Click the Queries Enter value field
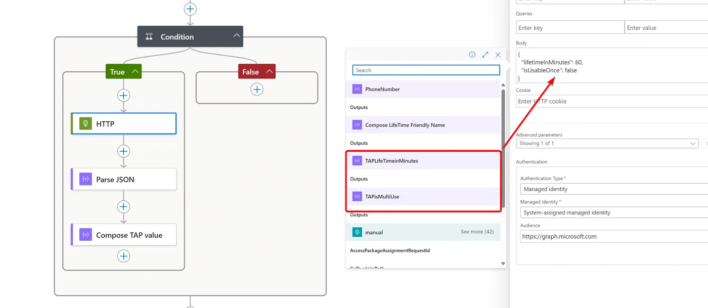This screenshot has width=708, height=308. (667, 28)
